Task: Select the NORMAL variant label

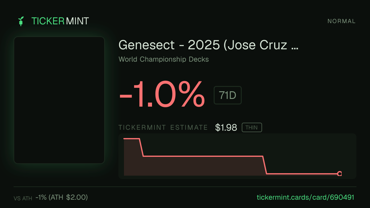Action: (x=342, y=21)
